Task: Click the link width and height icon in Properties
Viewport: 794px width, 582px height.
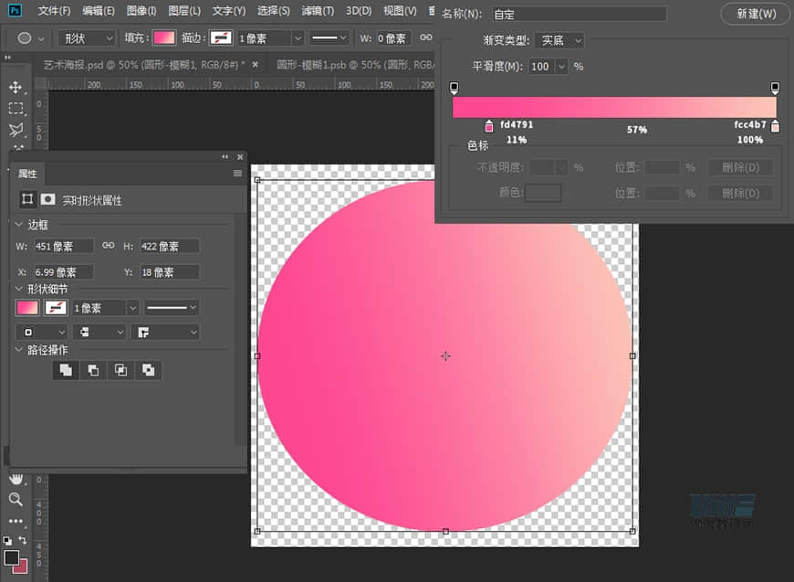Action: point(108,246)
